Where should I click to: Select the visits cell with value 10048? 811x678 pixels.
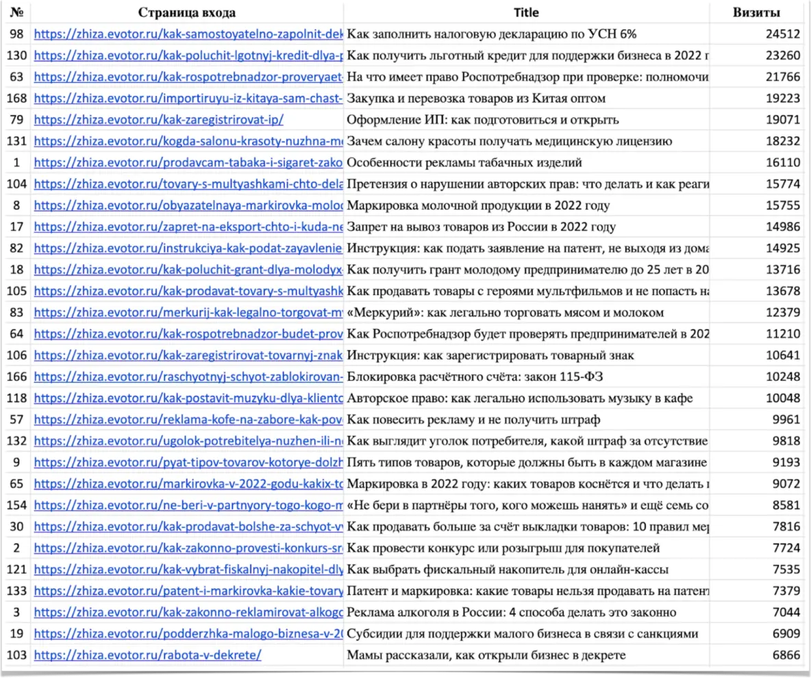pos(780,398)
